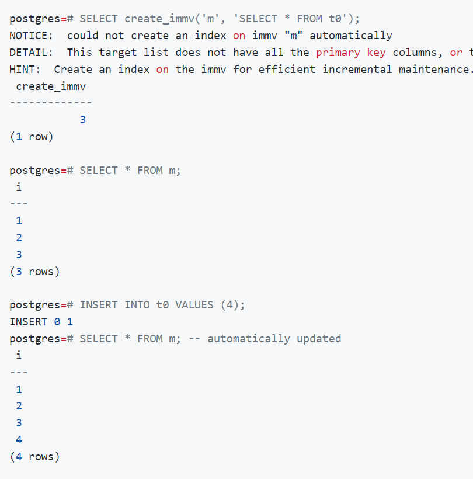The image size is (473, 479).
Task: Click the red 'primary' keyword
Action: point(338,53)
